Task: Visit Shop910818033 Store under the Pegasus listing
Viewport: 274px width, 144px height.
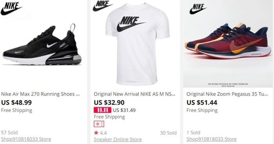Action: (211, 139)
